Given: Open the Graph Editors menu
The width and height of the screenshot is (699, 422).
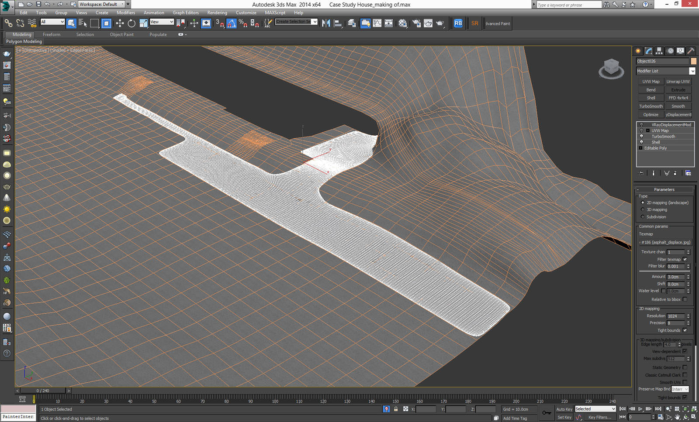Looking at the screenshot, I should click(x=186, y=13).
